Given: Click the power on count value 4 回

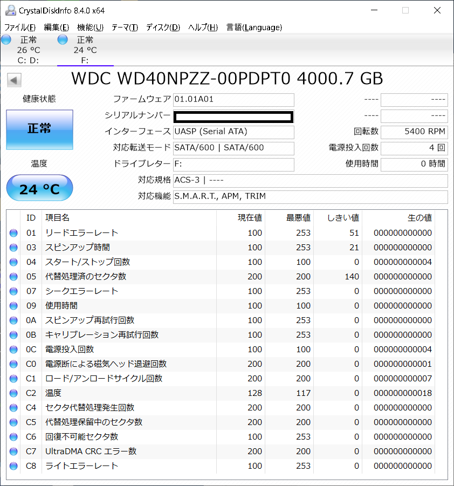Looking at the screenshot, I should 414,148.
